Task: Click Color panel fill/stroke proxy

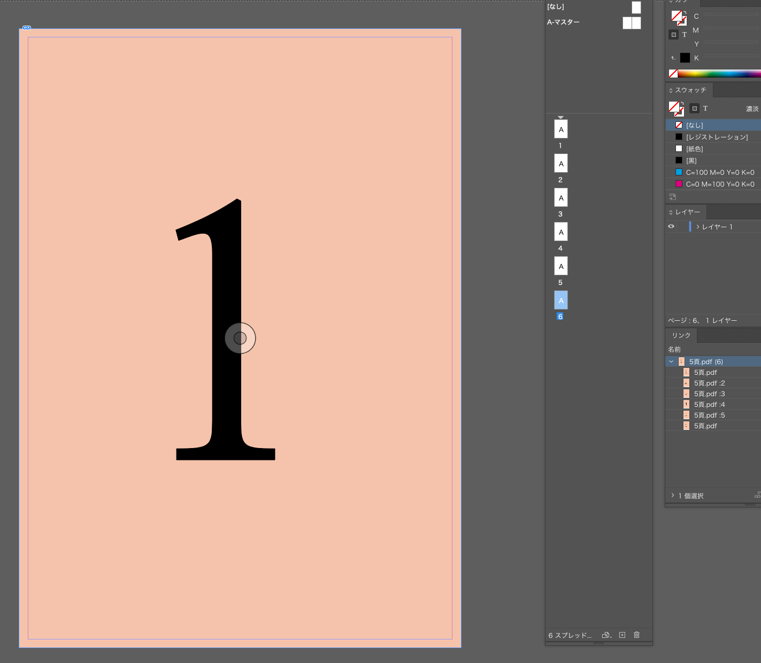Action: (x=679, y=18)
